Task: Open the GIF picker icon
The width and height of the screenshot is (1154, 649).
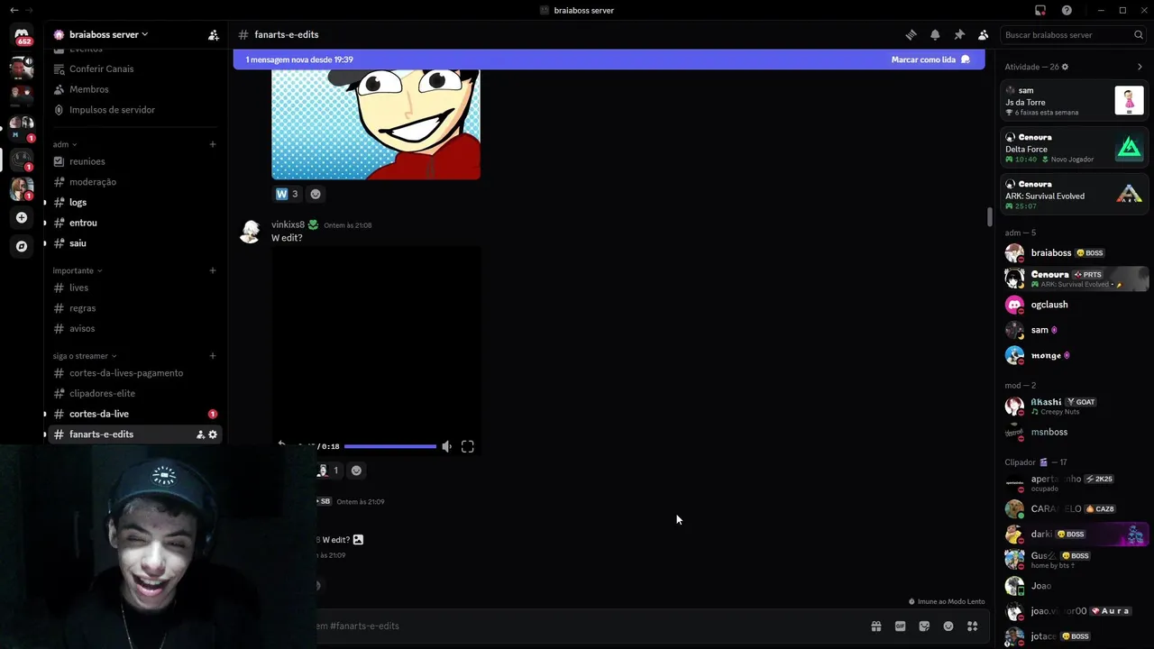Action: coord(900,626)
